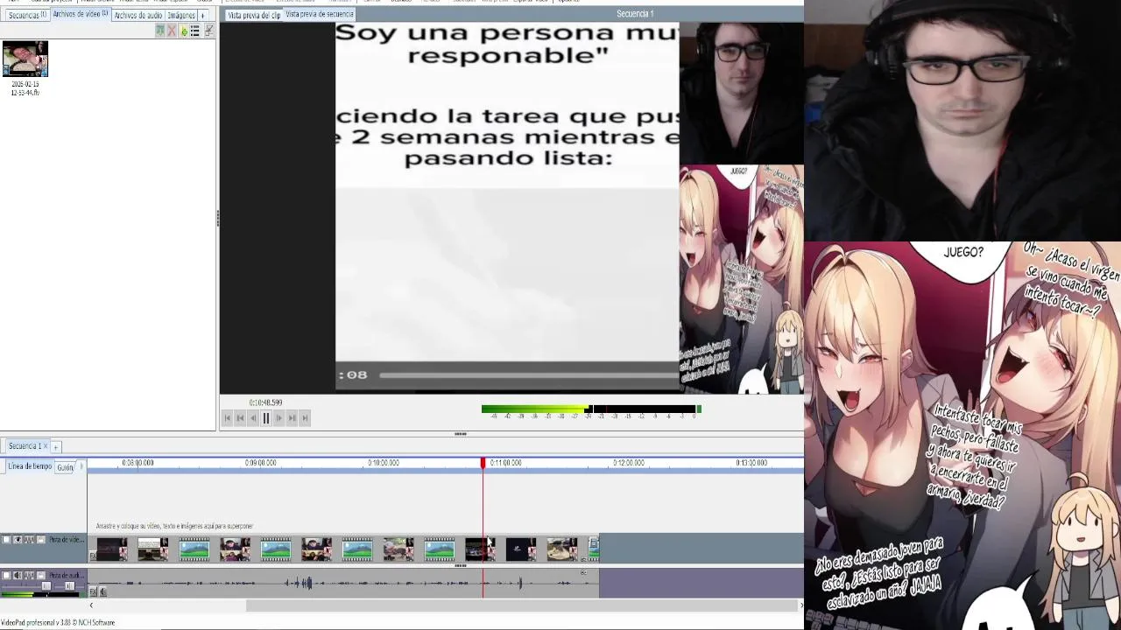Jump to next clip button
The height and width of the screenshot is (630, 1121).
click(292, 418)
